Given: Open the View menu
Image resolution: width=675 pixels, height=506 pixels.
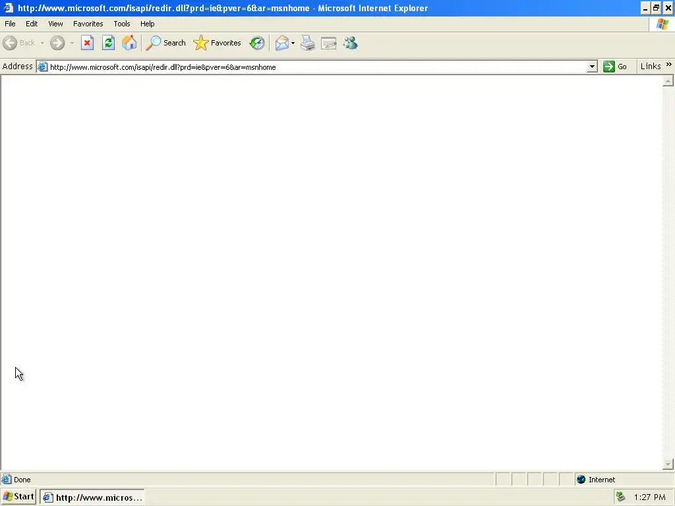Looking at the screenshot, I should point(55,24).
